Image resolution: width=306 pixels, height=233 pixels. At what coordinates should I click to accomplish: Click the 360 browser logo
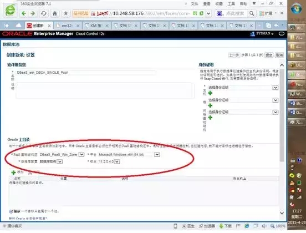(x=10, y=10)
